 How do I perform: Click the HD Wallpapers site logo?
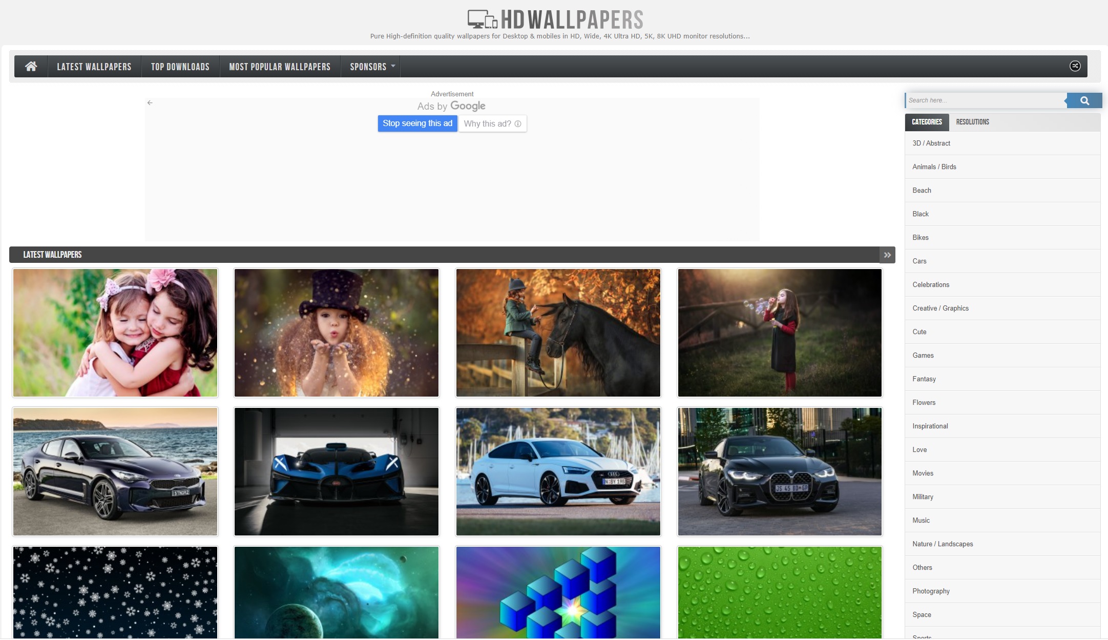click(x=555, y=20)
